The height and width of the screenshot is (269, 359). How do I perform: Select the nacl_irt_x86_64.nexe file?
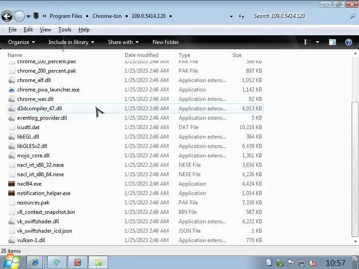coord(135,174)
